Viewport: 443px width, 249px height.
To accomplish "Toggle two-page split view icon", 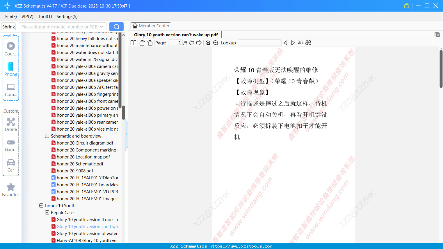I will (x=133, y=43).
